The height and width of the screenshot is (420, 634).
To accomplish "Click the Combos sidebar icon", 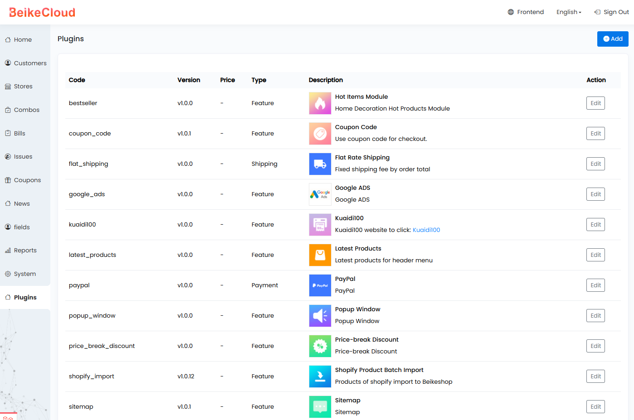I will point(8,110).
